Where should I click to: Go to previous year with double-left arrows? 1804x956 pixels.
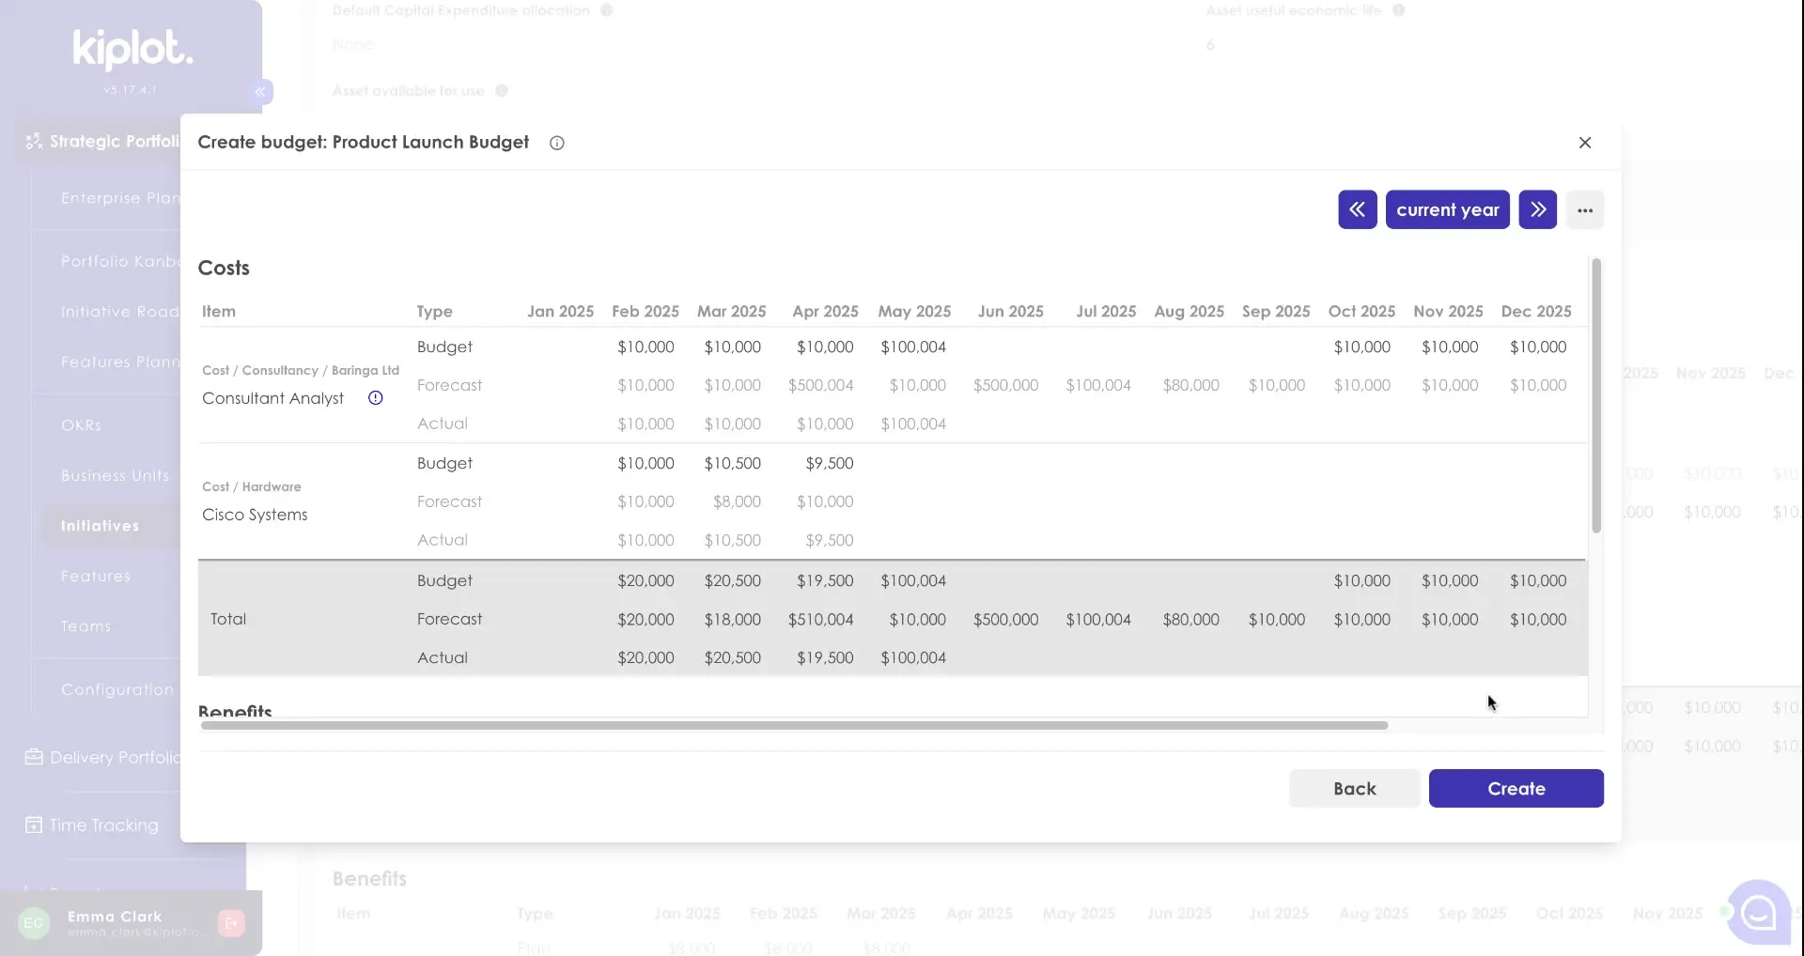pos(1357,209)
